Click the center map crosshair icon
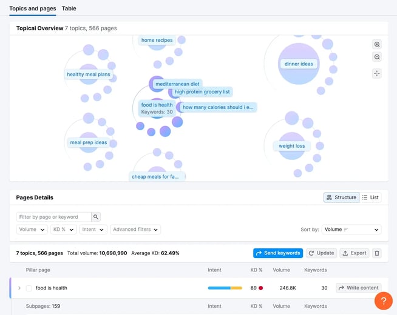The height and width of the screenshot is (315, 397). 377,73
